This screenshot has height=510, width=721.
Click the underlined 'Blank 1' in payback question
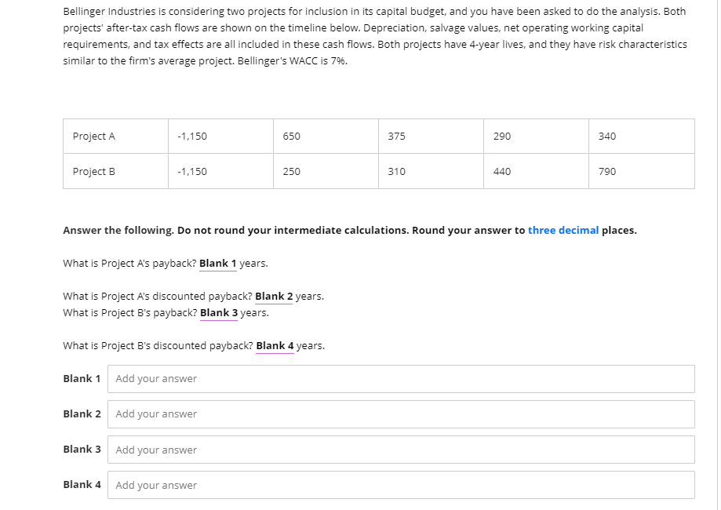pyautogui.click(x=217, y=264)
